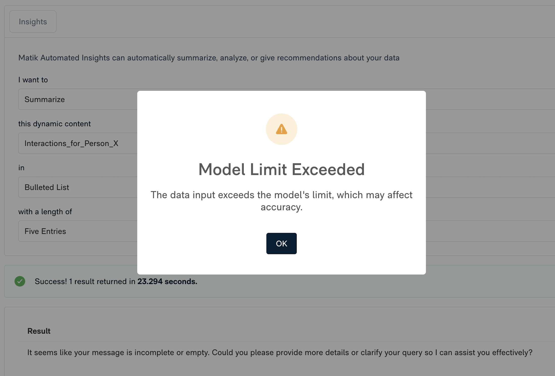This screenshot has height=376, width=555.
Task: Click the orange warning triangle icon
Action: (x=281, y=129)
